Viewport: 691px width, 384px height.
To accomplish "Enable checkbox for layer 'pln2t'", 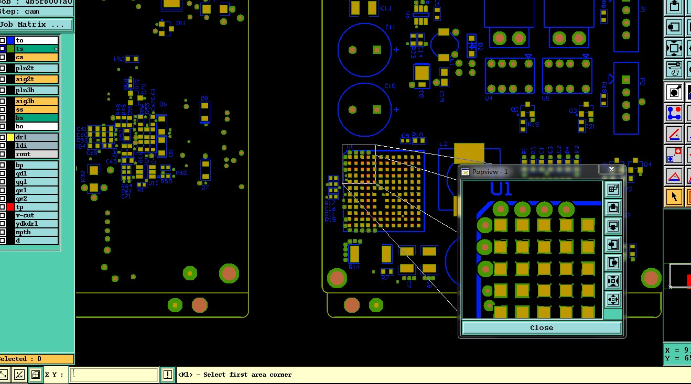I will pos(3,68).
